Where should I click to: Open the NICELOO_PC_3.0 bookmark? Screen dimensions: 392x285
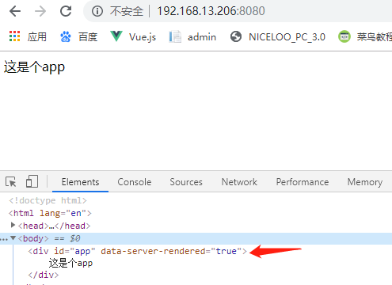(x=278, y=36)
